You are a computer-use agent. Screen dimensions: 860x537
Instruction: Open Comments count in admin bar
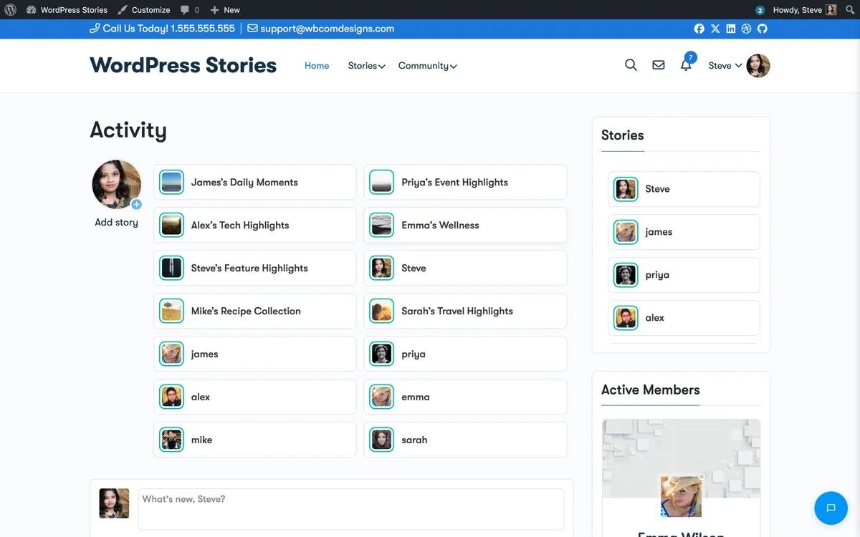[190, 10]
